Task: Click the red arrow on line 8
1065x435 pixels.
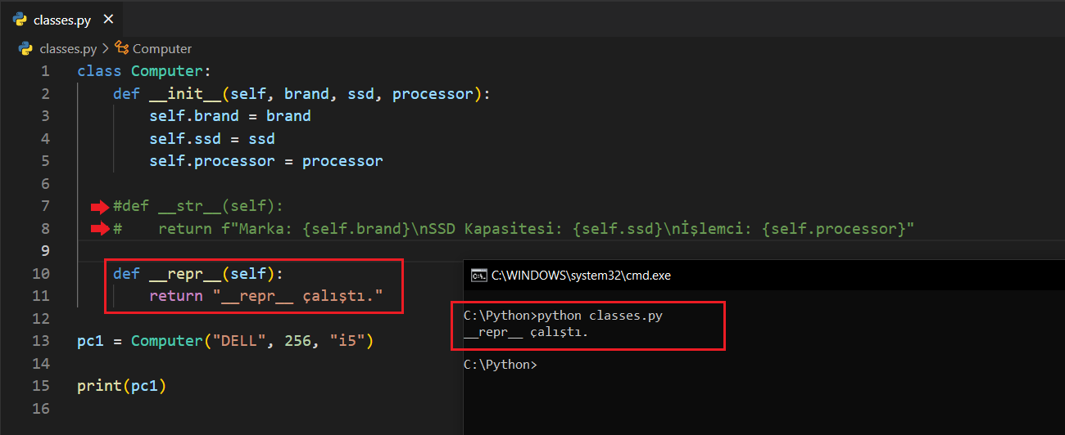Action: coord(100,229)
